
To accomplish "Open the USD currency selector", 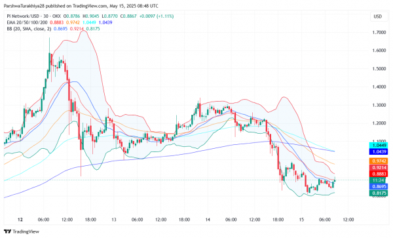I will 378,16.
